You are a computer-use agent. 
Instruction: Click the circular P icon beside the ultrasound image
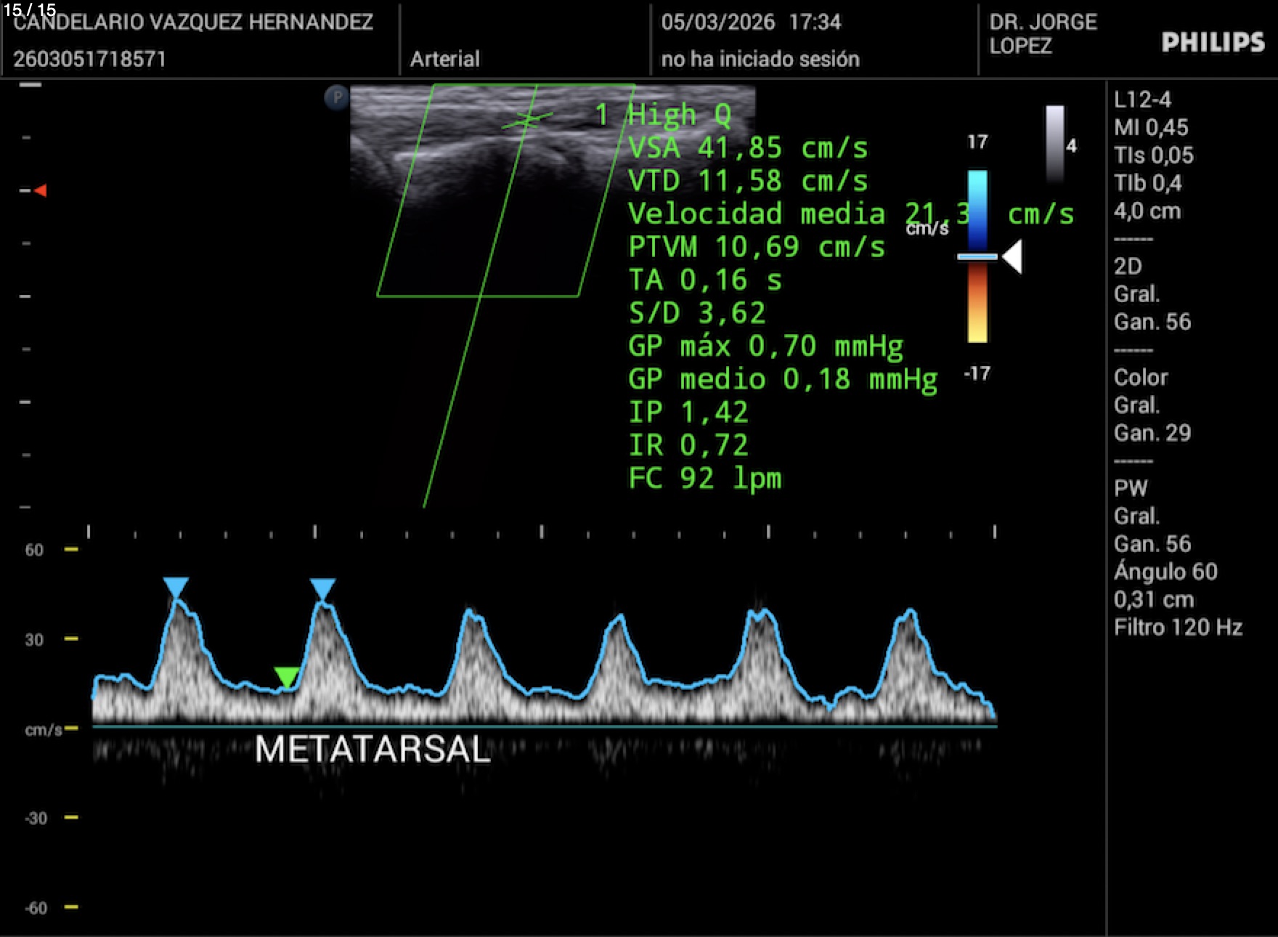[336, 97]
